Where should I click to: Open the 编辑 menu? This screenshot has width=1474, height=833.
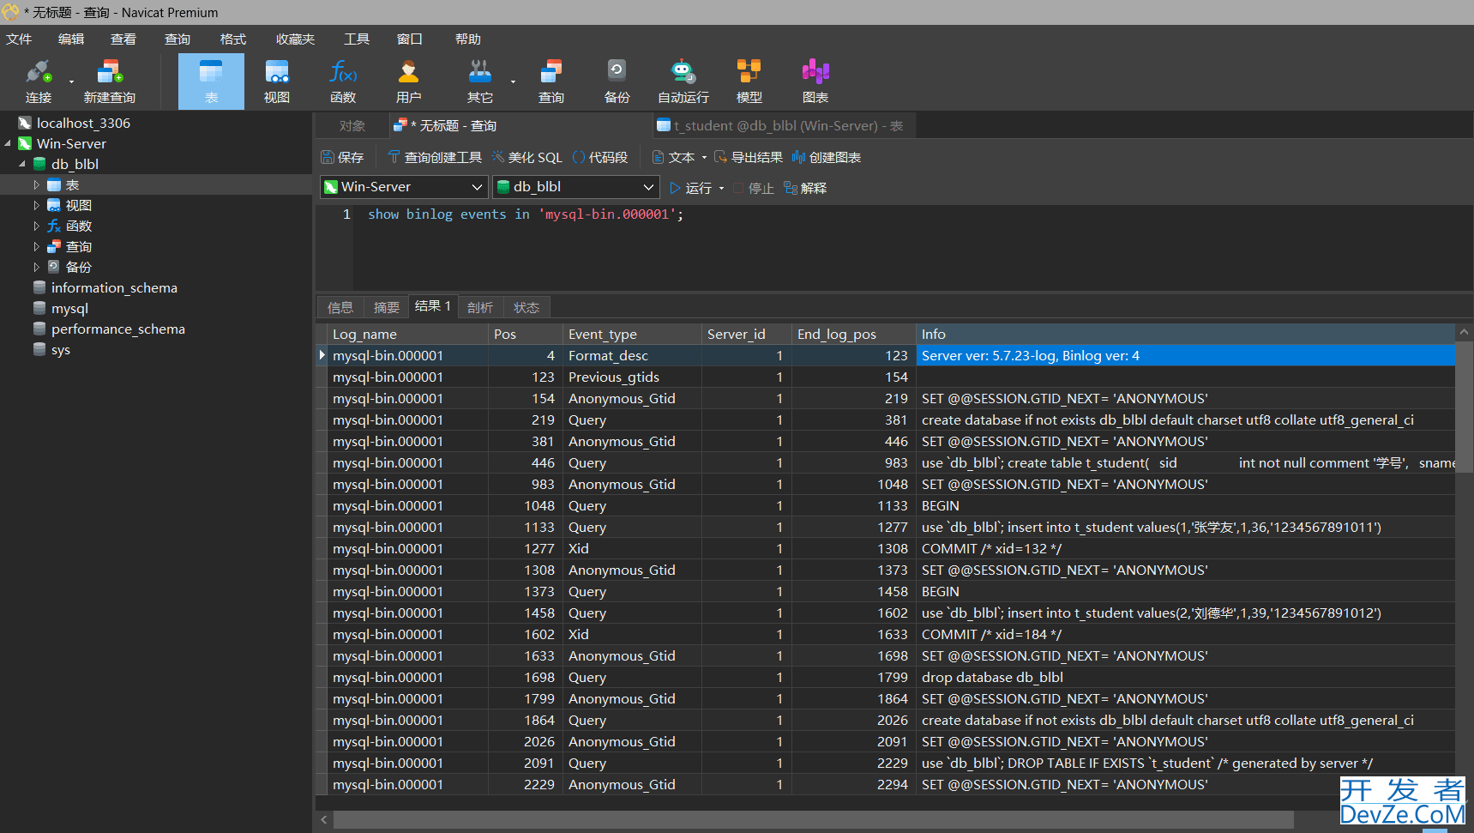pos(71,39)
